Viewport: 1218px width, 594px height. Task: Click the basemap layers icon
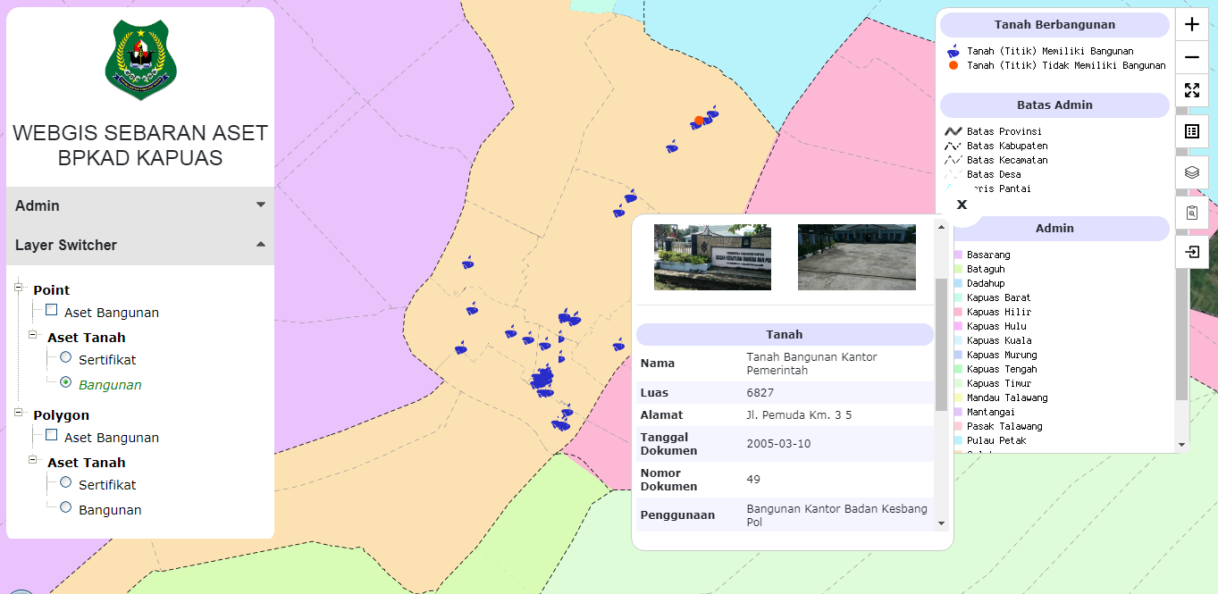click(x=1192, y=172)
